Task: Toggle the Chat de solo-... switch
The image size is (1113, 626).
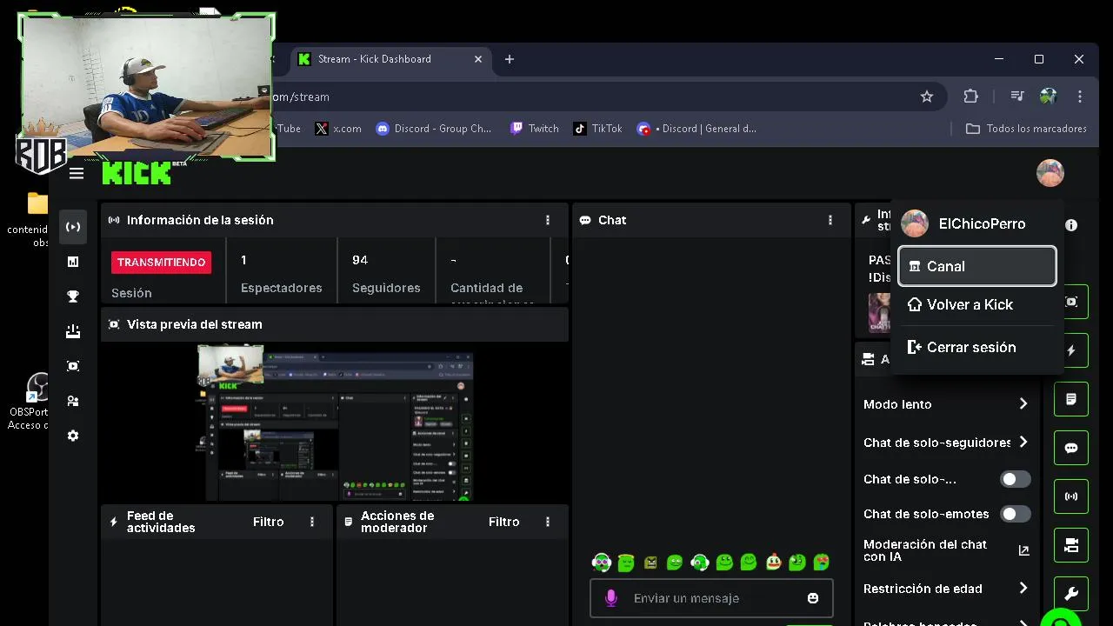Action: pyautogui.click(x=1015, y=479)
